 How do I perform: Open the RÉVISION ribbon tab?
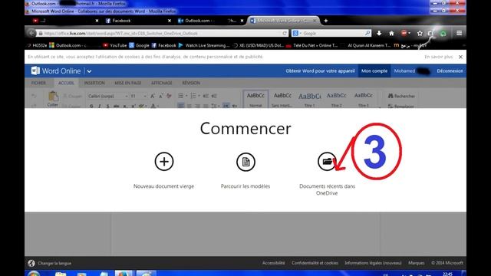[x=191, y=83]
